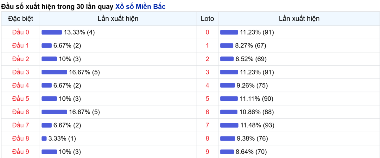380x158 pixels.
Task: Click the 16.67% (5) bar for Đầu 6
Action: tap(54, 112)
